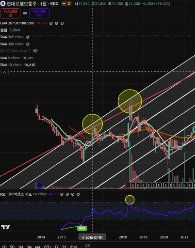Click the close price value 21,300

[x=134, y=3]
